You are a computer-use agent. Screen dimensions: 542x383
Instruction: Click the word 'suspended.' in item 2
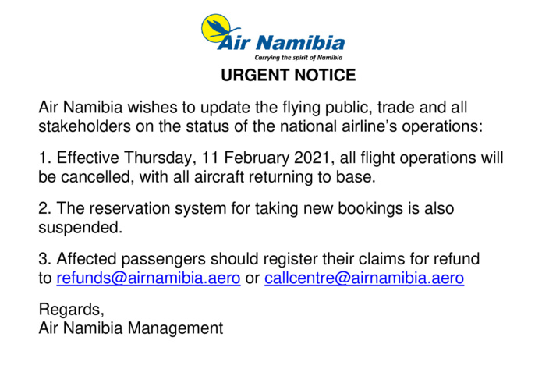(80, 227)
